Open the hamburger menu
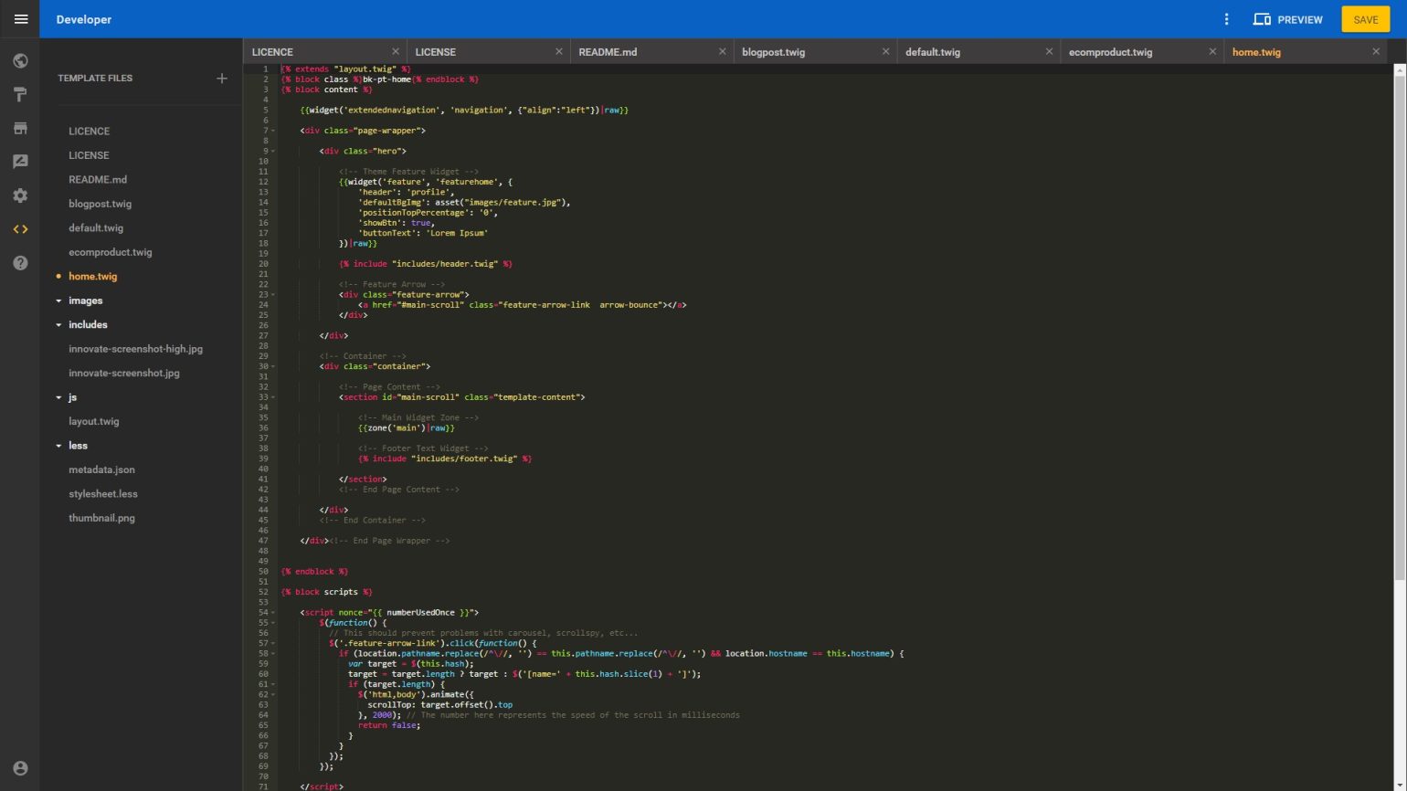Image resolution: width=1407 pixels, height=791 pixels. (x=20, y=18)
